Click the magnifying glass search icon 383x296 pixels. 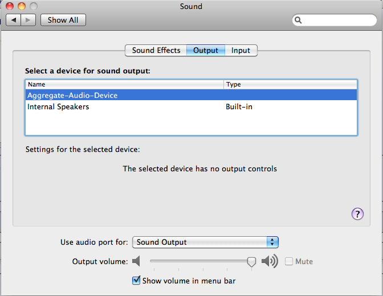[x=298, y=20]
